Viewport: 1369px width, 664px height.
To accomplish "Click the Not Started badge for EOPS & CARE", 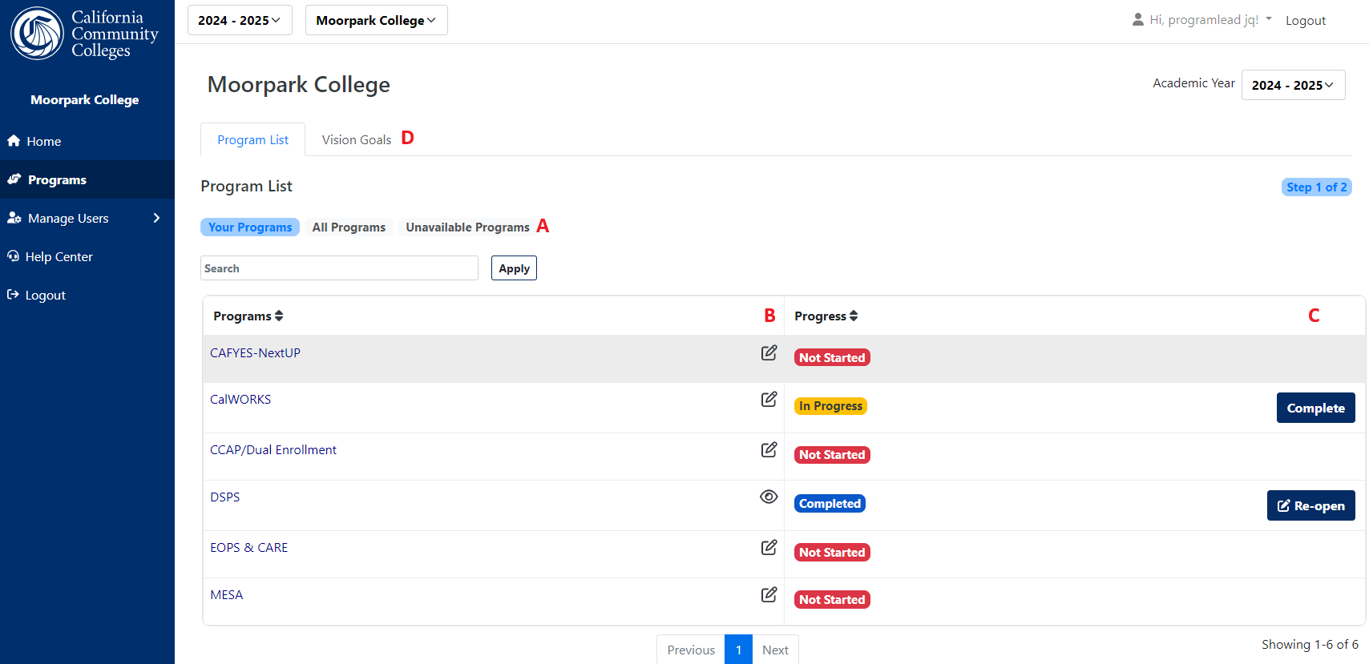I will (832, 552).
